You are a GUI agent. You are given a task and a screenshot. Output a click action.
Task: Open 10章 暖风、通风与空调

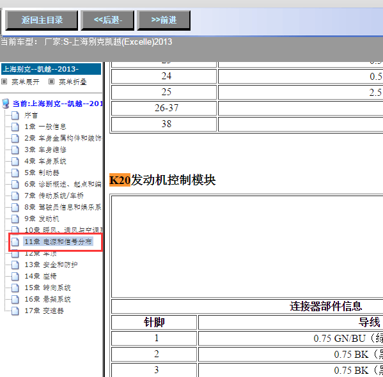pyautogui.click(x=63, y=230)
